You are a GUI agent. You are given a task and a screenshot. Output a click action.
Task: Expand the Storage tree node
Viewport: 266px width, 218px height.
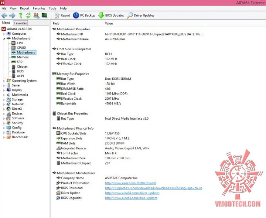pyautogui.click(x=4, y=100)
